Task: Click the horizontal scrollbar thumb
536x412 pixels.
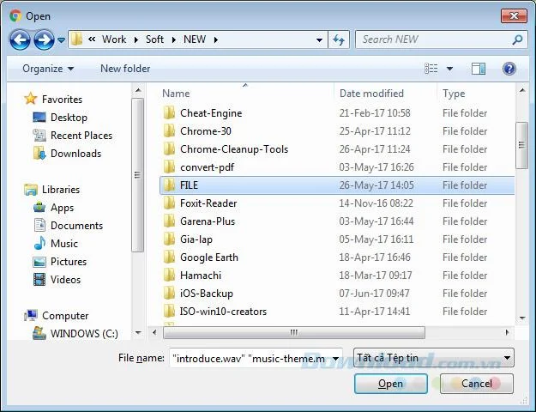Action: (294, 332)
